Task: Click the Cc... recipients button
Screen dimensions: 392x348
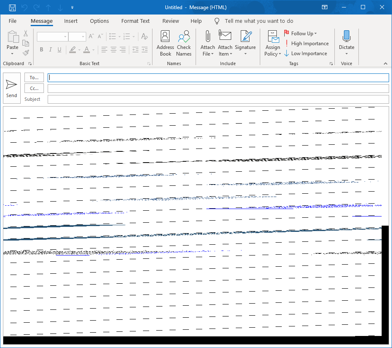Action: 34,88
